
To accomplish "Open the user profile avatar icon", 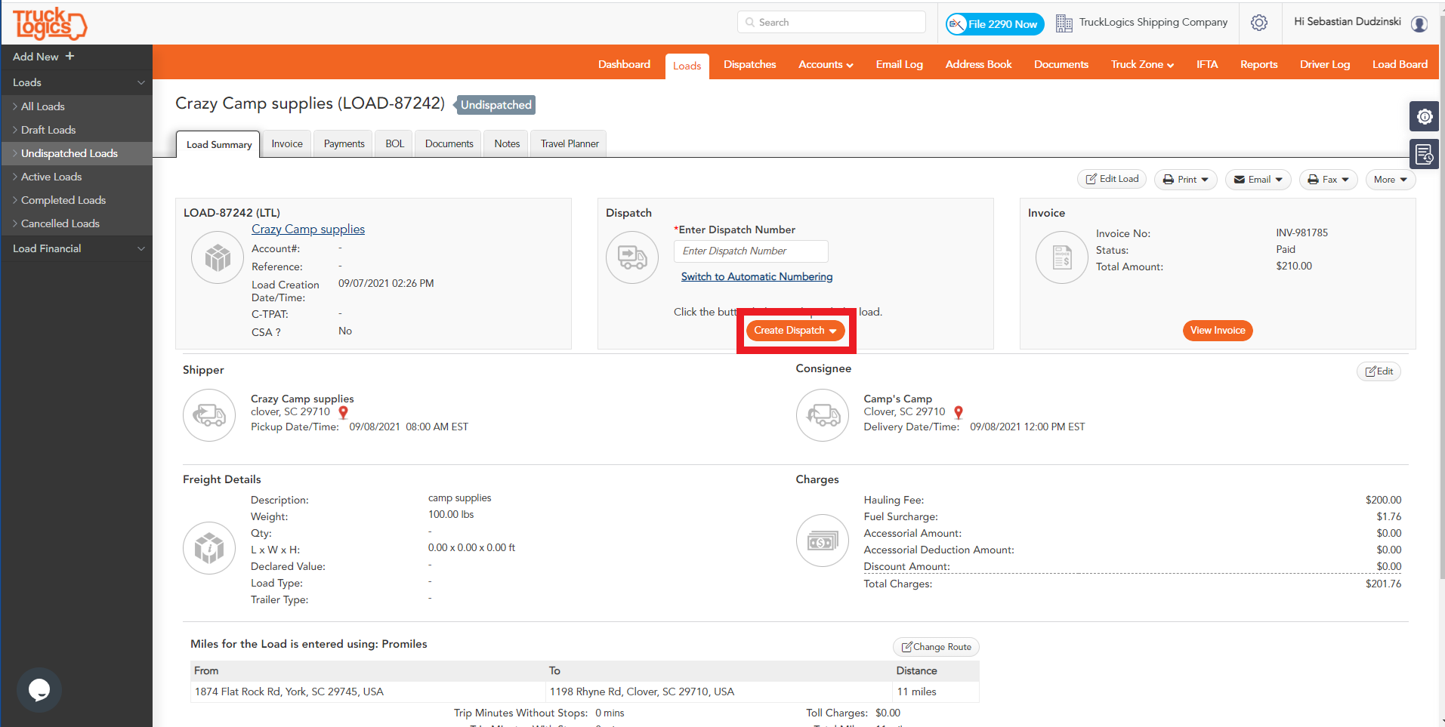I will (x=1419, y=23).
